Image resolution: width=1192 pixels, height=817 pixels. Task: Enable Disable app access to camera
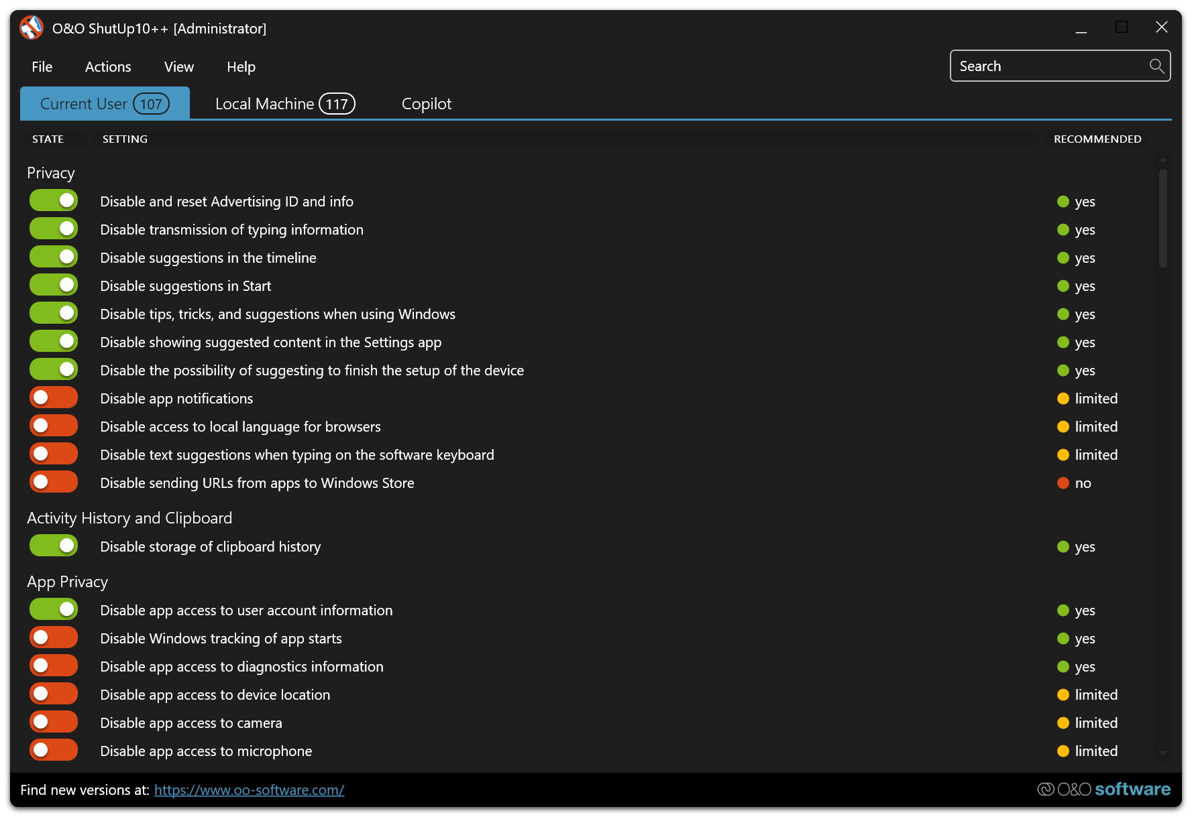[x=54, y=722]
